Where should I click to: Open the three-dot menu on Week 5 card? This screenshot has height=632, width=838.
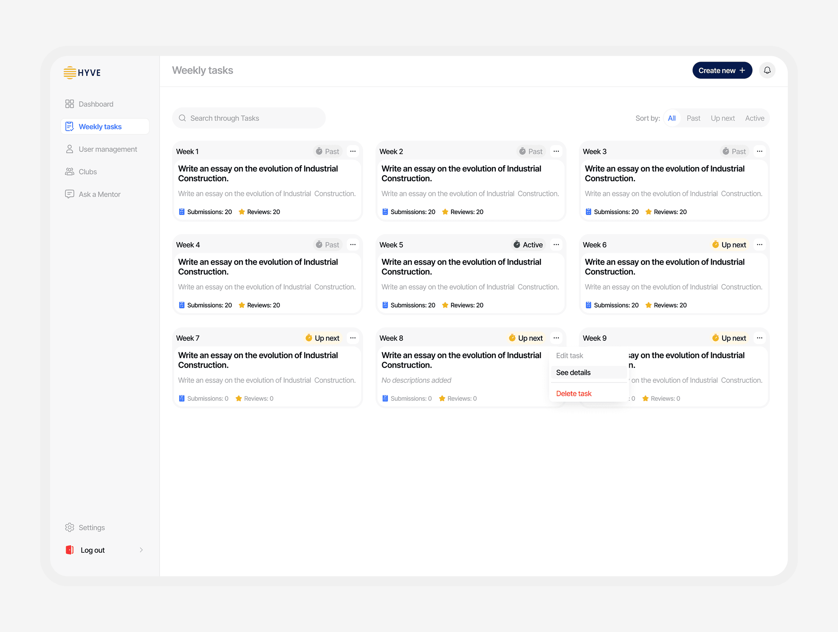click(x=556, y=244)
